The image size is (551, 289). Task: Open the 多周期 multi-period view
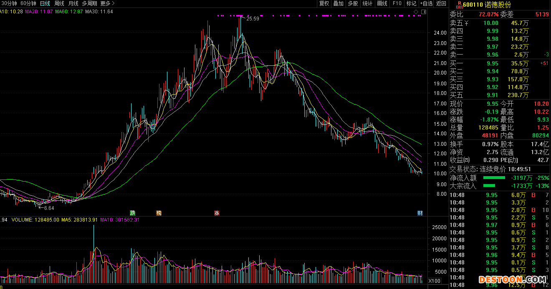[90, 3]
